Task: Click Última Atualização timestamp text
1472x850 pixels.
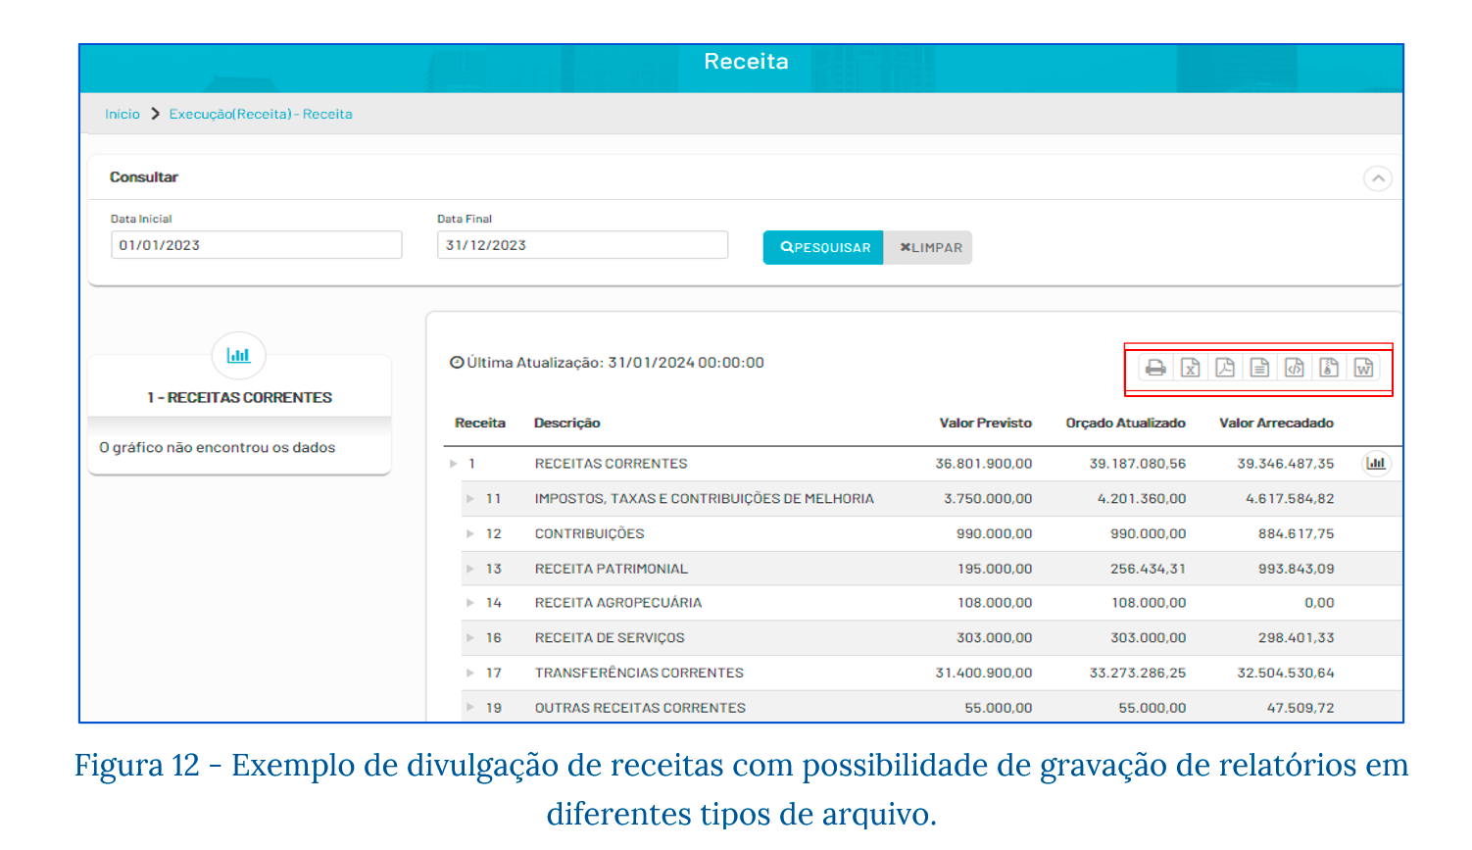Action: (607, 363)
